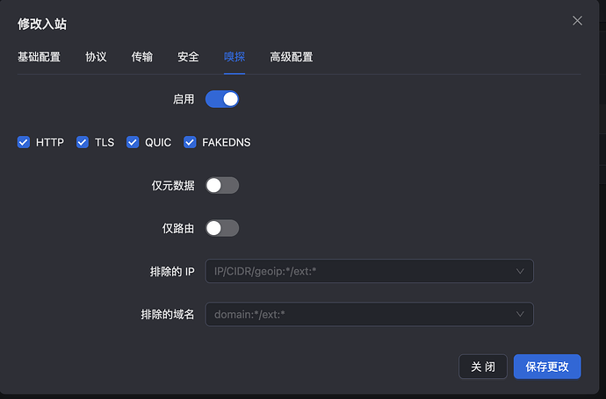Viewport: 606px width, 399px height.
Task: Turn on the 仅路由 switch
Action: tap(222, 229)
